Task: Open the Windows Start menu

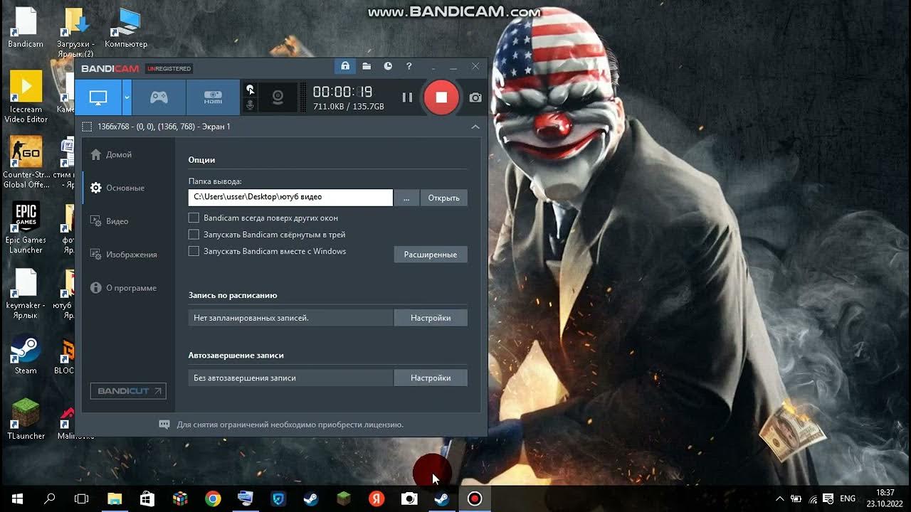Action: 17,498
